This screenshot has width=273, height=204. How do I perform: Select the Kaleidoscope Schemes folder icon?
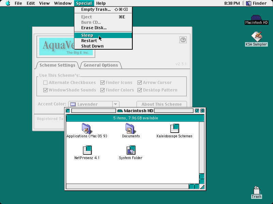[x=175, y=128]
